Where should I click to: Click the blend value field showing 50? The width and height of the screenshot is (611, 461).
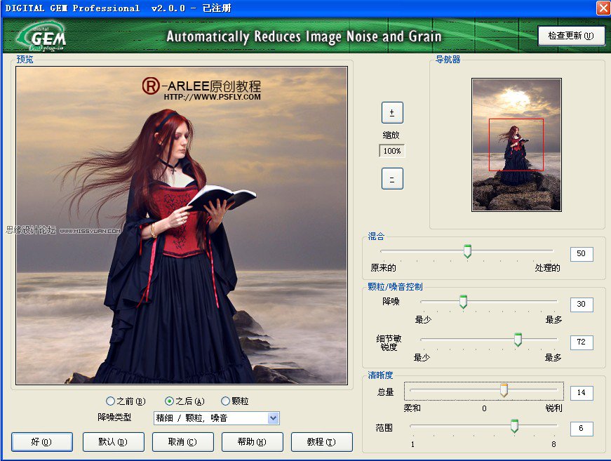[582, 254]
